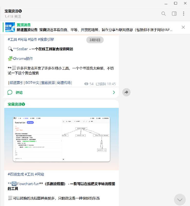The image size is (190, 206).
Task: Click the #在线生成 hashtag
Action: tap(16, 174)
